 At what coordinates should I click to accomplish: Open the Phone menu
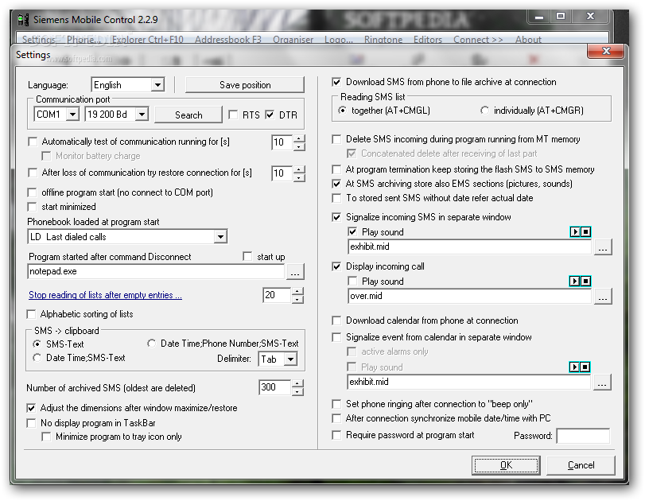click(84, 40)
